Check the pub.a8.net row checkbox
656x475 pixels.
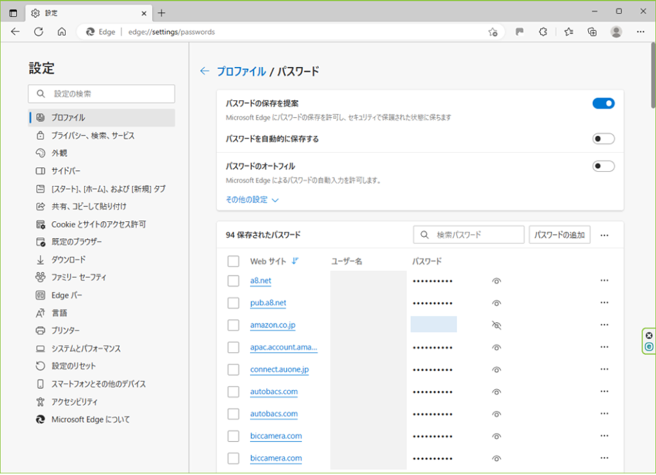tap(233, 303)
